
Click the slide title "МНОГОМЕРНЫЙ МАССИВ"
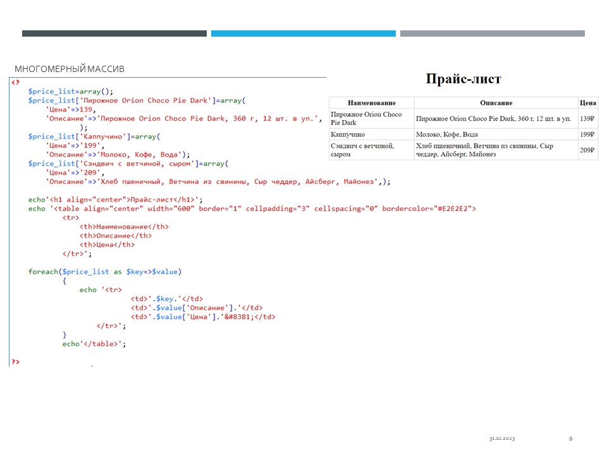coord(70,68)
